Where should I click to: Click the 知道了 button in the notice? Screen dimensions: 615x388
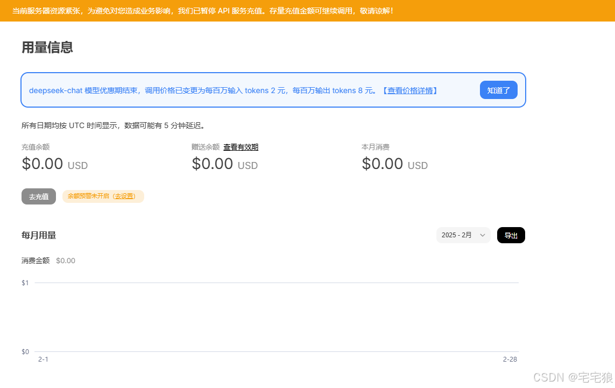(499, 90)
